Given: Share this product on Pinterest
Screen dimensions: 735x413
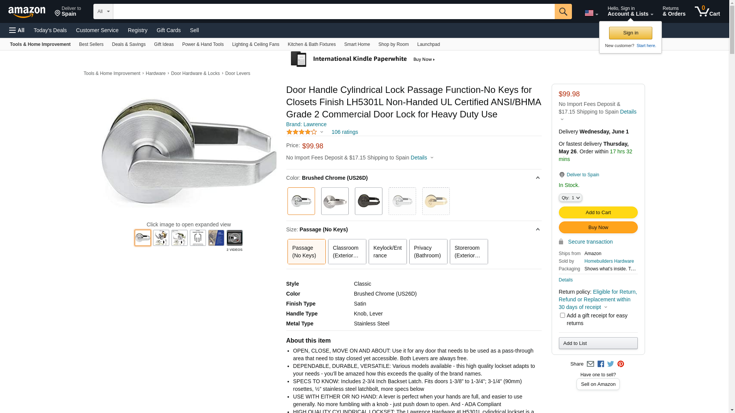Looking at the screenshot, I should coord(621,364).
